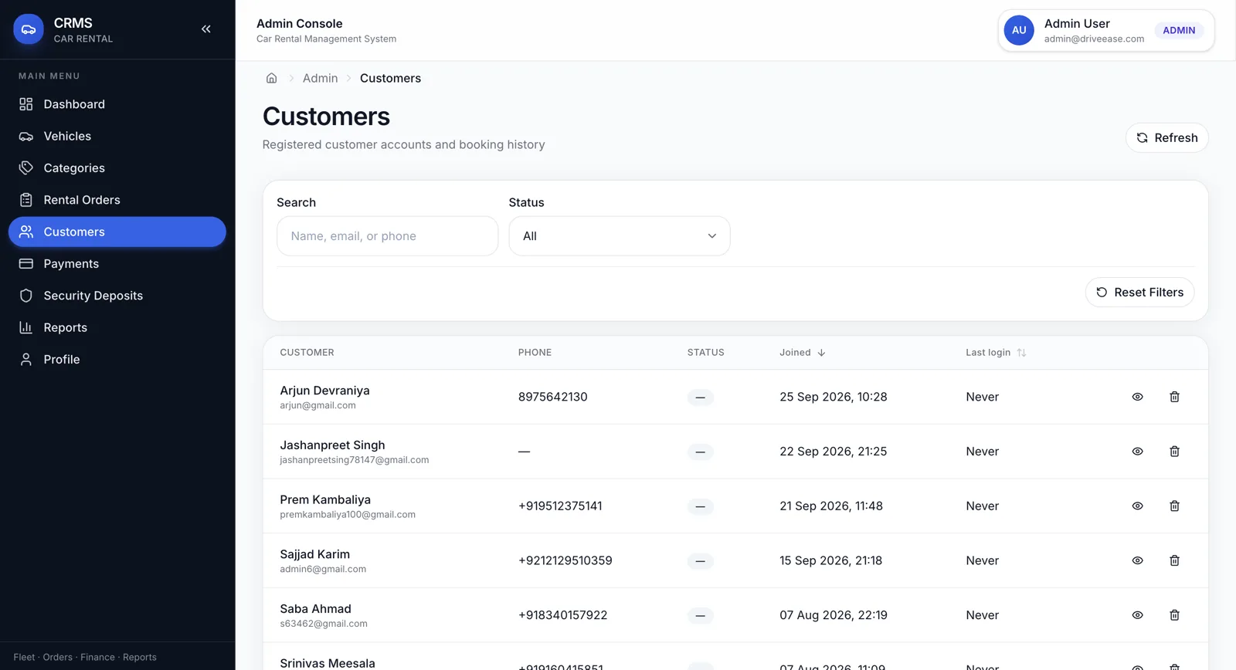
Task: Click Saba Ahmad customer name
Action: (x=315, y=609)
